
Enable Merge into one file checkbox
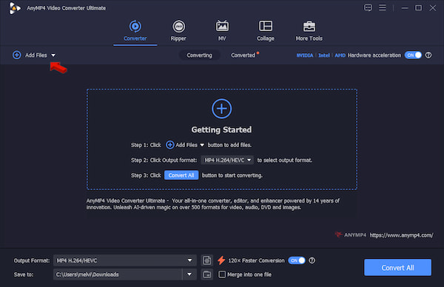coord(222,274)
